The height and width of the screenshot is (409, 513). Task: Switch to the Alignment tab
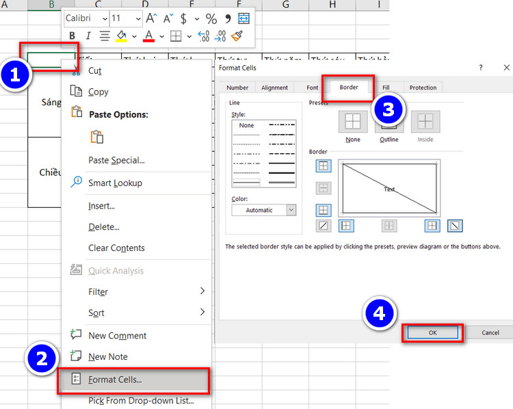[x=275, y=88]
